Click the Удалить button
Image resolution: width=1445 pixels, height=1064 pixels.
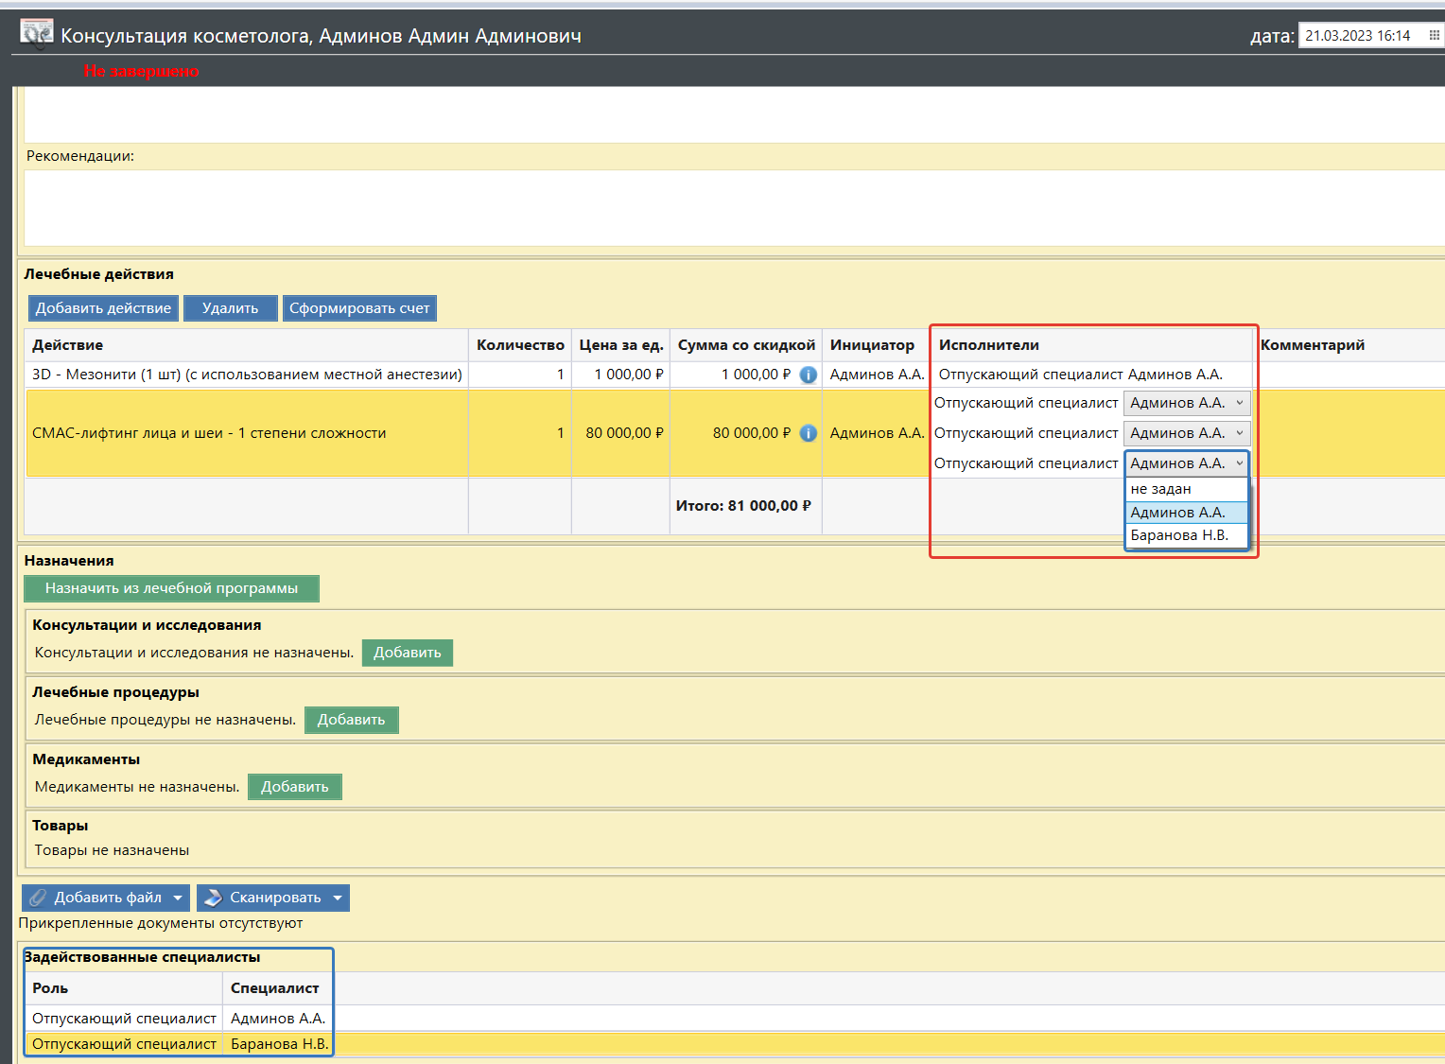point(230,308)
